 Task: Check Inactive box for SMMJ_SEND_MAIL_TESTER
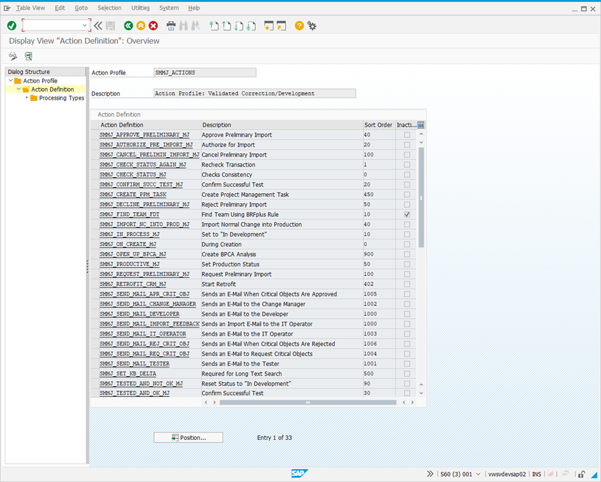point(406,364)
